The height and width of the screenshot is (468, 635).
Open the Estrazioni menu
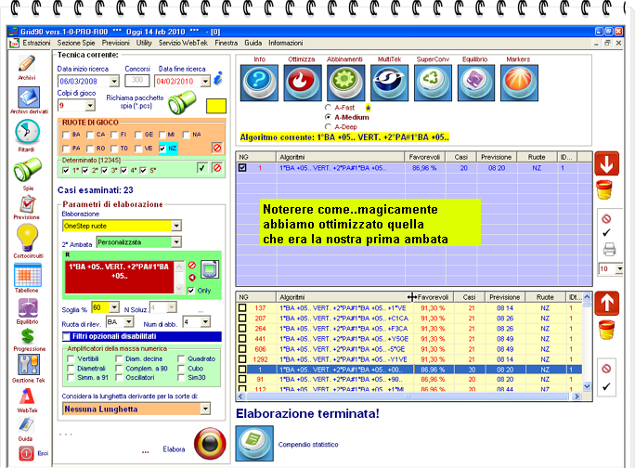(36, 43)
